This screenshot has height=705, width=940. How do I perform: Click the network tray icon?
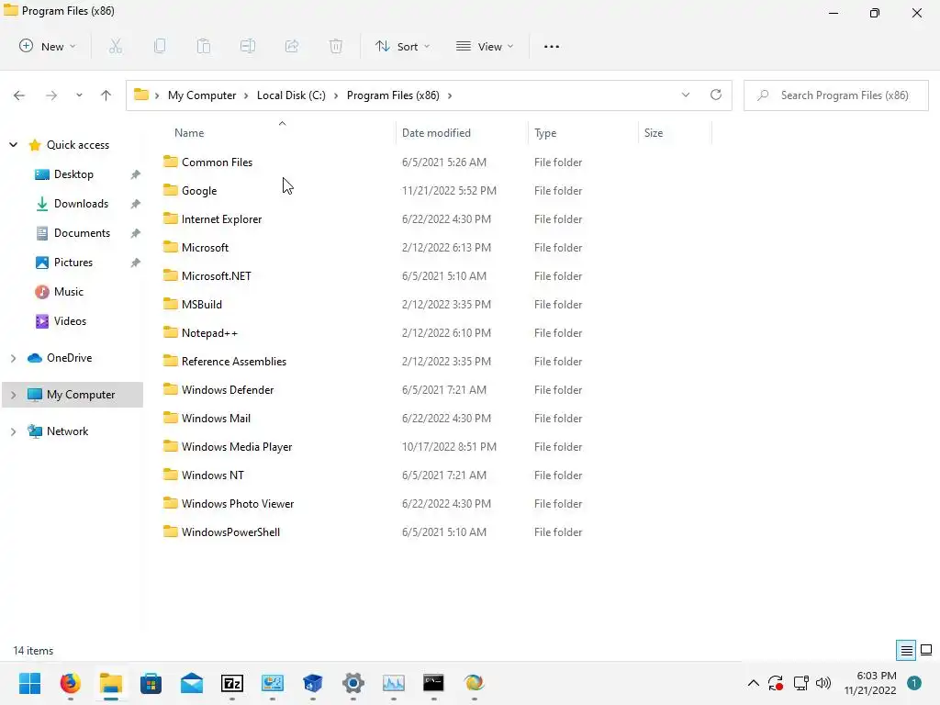pyautogui.click(x=800, y=683)
